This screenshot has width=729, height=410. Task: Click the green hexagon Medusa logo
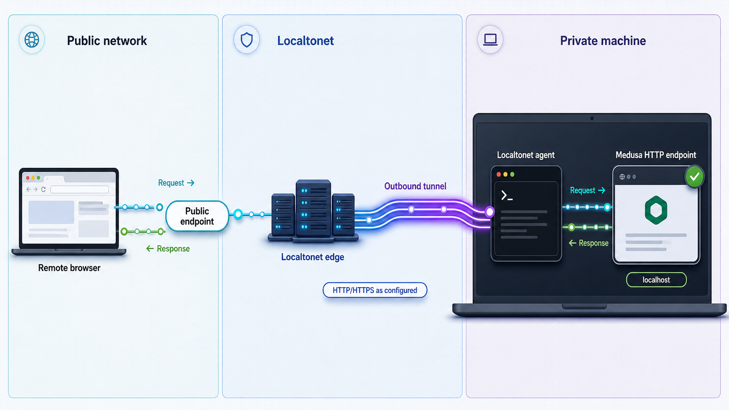pos(656,210)
